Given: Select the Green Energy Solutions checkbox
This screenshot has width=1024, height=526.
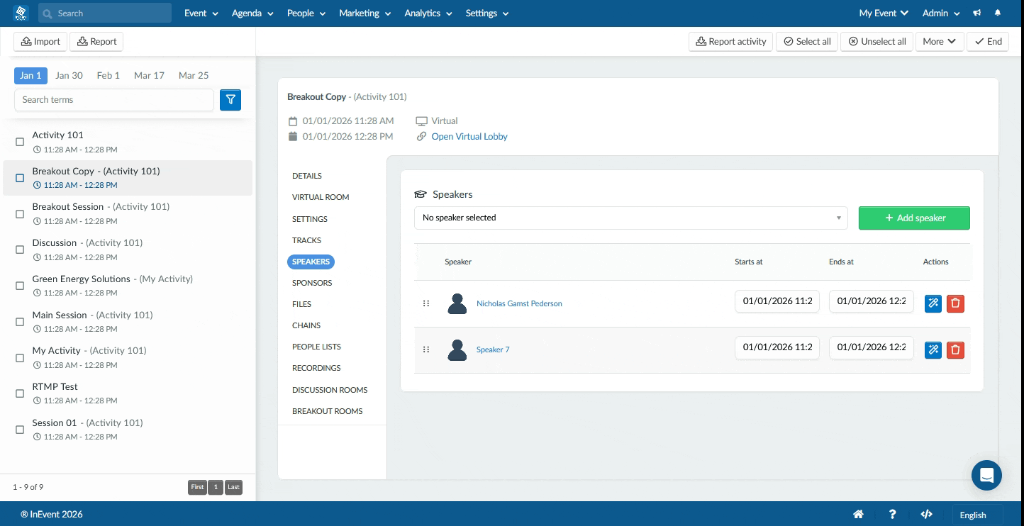Looking at the screenshot, I should click(x=20, y=286).
